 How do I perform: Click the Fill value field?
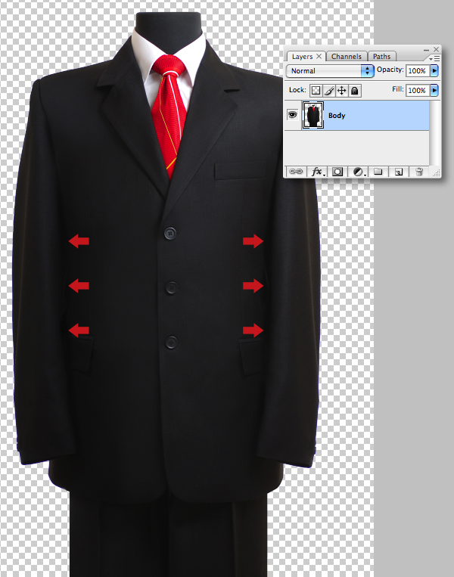tap(418, 90)
